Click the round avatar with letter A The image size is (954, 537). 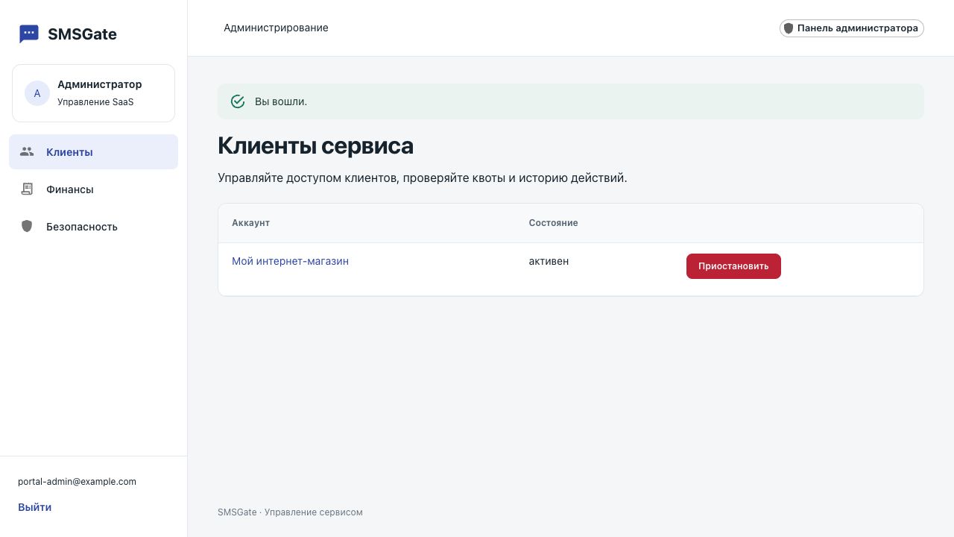[37, 93]
